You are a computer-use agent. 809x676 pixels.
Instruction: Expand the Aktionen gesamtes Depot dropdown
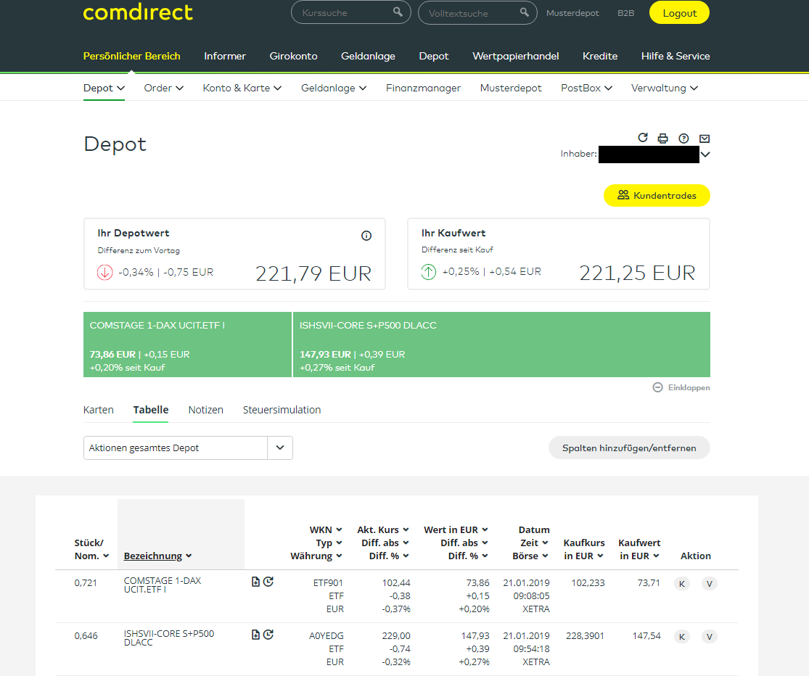coord(279,448)
